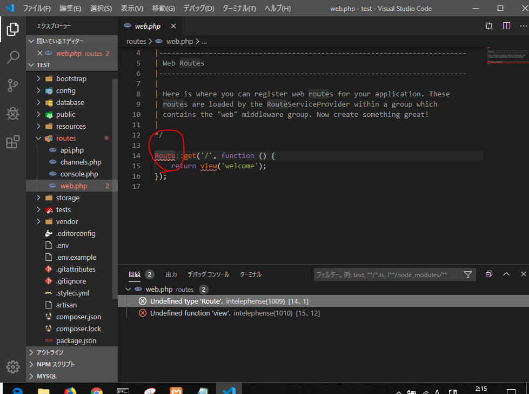Image resolution: width=529 pixels, height=394 pixels.
Task: Expand the config folder
Action: pos(38,90)
